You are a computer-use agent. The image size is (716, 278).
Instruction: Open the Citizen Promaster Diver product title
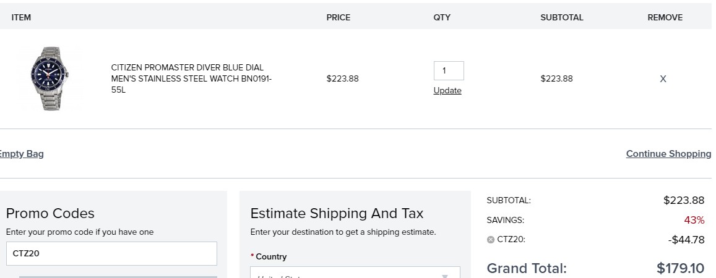click(191, 78)
